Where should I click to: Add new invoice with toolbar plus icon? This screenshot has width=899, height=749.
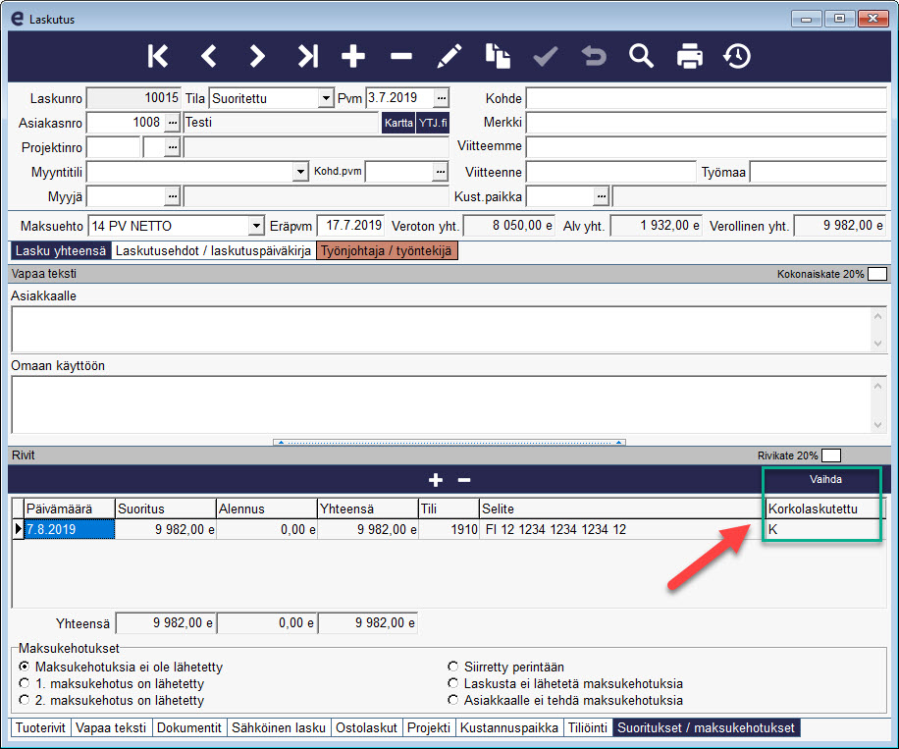(353, 56)
